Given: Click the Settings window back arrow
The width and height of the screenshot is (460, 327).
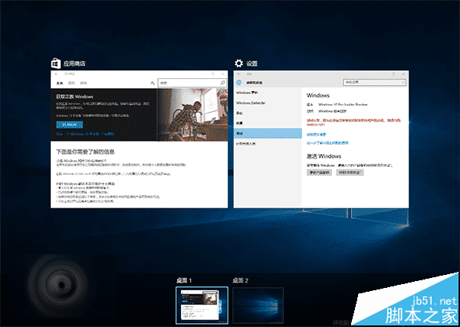Looking at the screenshot, I should 238,74.
